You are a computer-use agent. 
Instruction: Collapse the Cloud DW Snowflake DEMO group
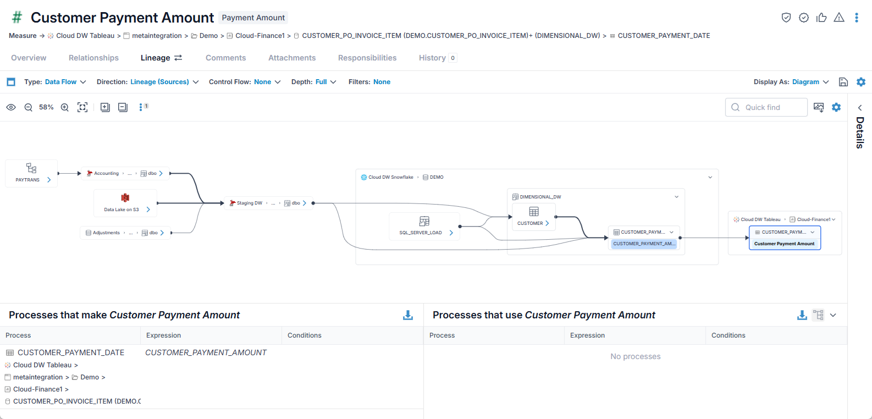coord(710,177)
